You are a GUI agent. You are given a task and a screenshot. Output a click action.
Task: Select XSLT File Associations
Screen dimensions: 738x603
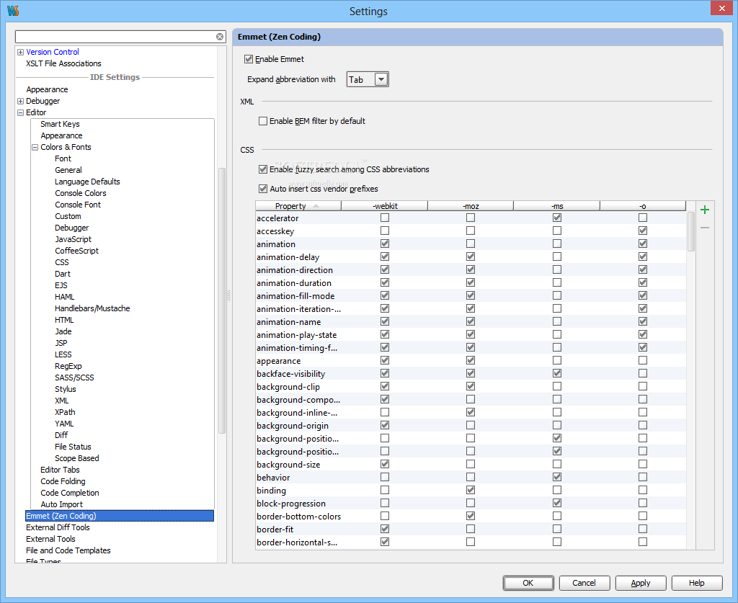point(63,63)
